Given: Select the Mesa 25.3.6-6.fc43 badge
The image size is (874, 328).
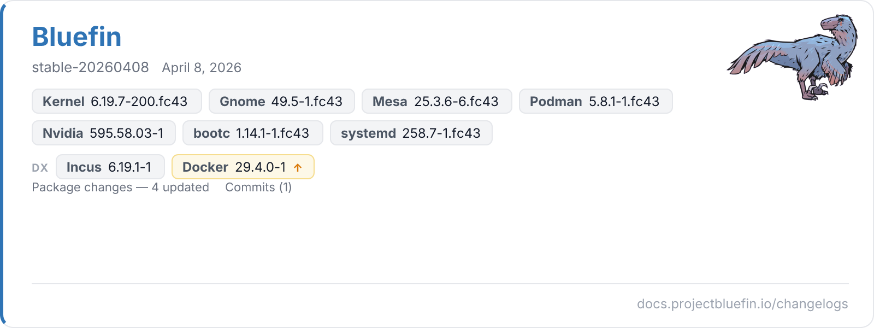Looking at the screenshot, I should coord(436,102).
